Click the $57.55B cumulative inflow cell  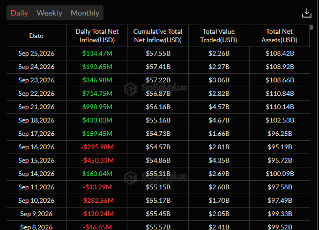click(158, 53)
